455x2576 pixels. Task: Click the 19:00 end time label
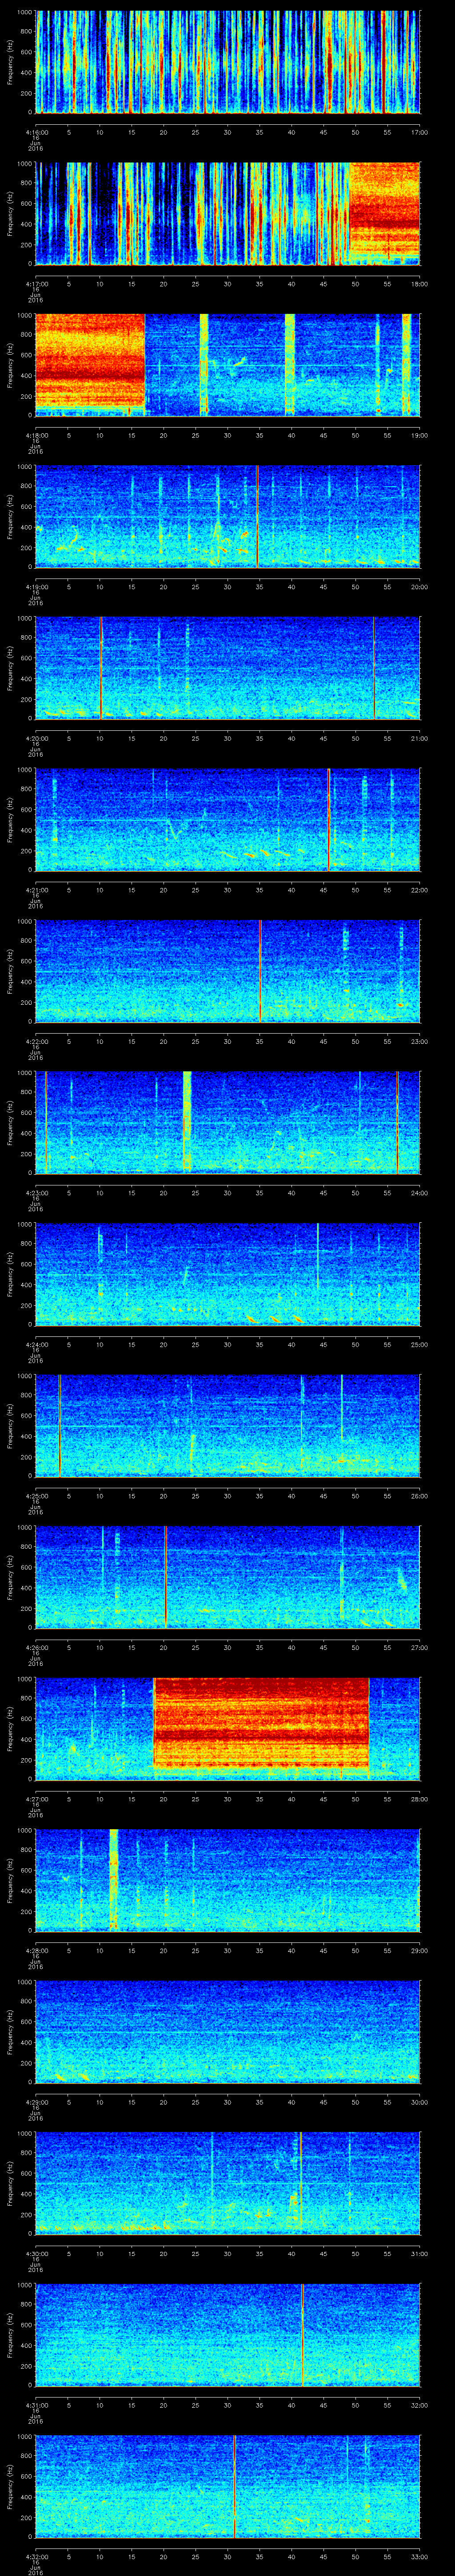click(x=419, y=435)
